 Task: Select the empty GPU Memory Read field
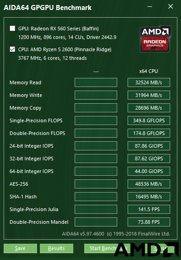(x=96, y=82)
